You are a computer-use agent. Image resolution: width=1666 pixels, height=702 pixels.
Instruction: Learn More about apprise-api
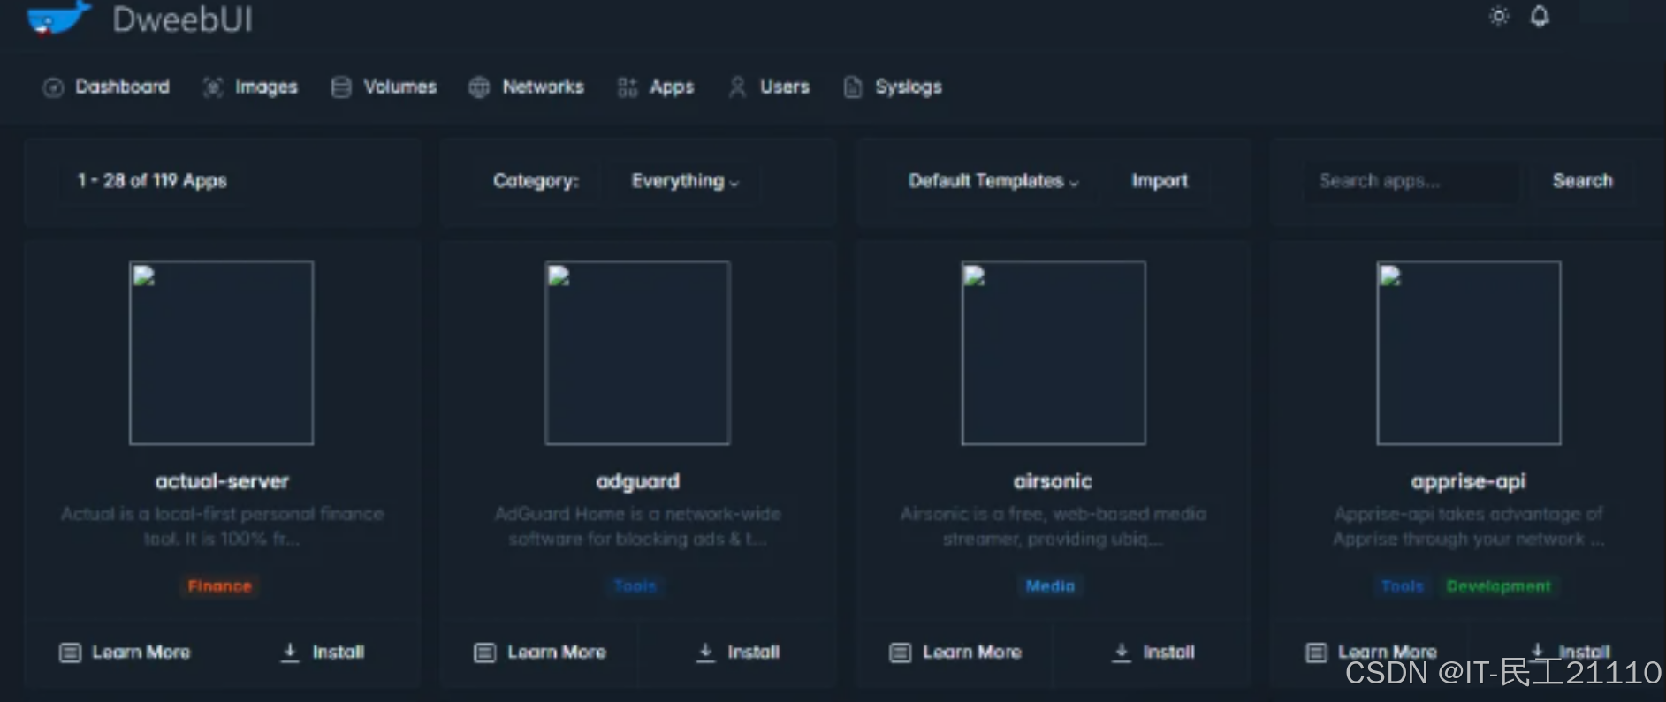tap(1372, 653)
